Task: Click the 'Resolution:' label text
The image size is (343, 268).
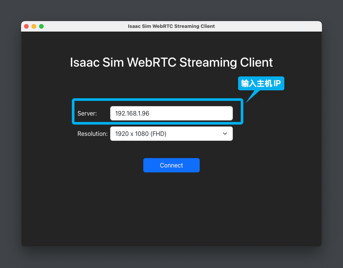Action: tap(93, 134)
